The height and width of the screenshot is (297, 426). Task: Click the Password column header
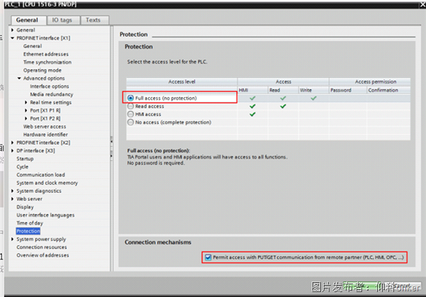coord(347,90)
